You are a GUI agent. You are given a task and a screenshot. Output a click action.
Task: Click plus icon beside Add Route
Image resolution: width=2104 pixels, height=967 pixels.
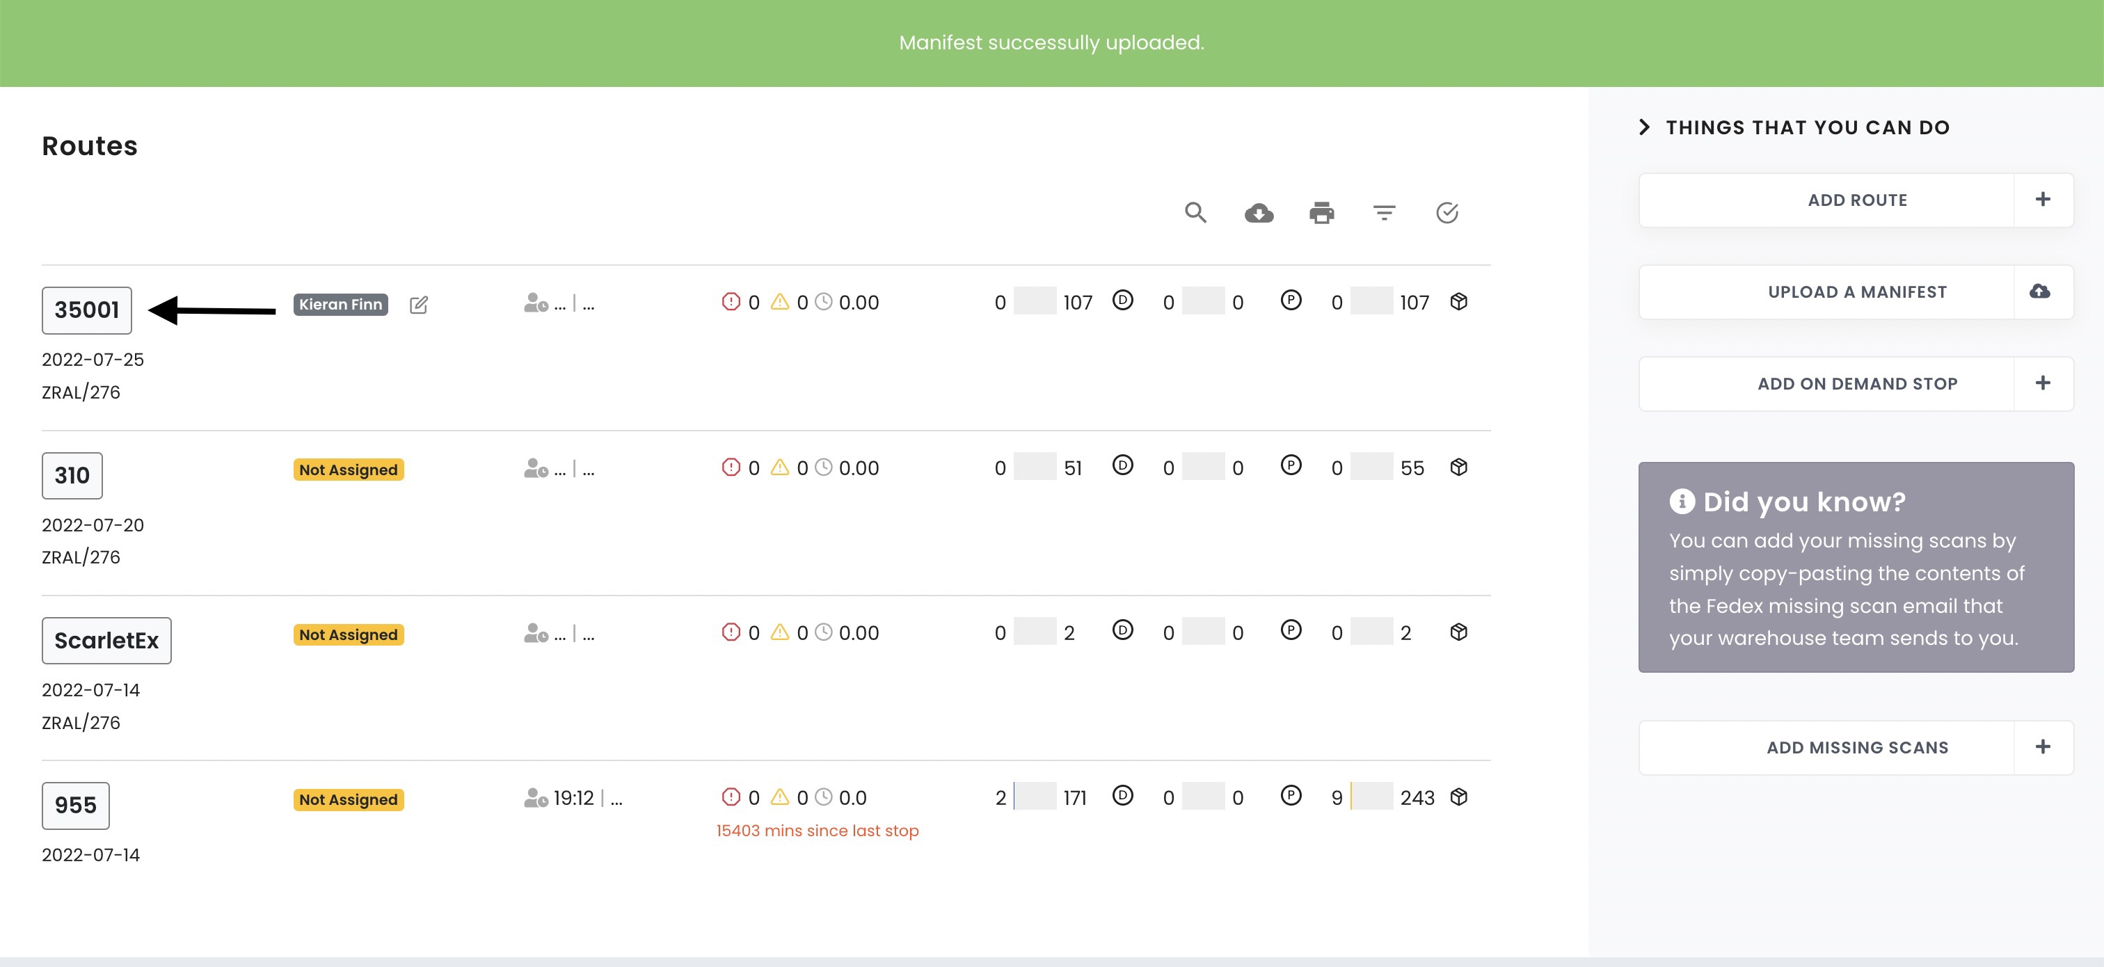[x=2042, y=200]
